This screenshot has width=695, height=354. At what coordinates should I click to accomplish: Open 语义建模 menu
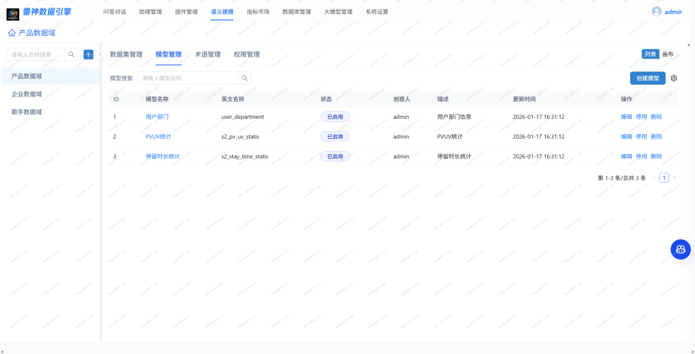click(222, 12)
